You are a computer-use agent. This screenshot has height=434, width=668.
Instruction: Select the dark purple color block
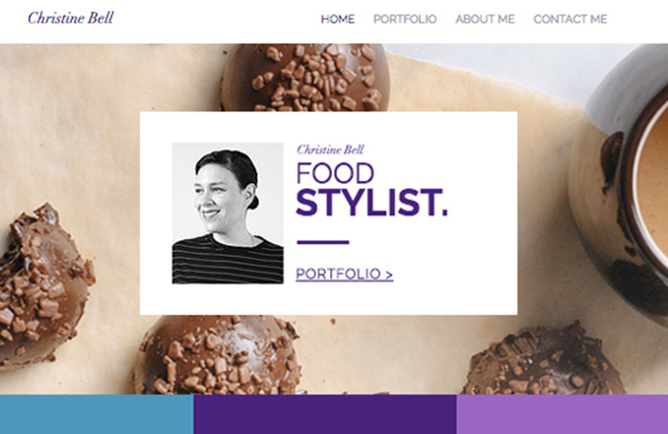[x=325, y=414]
